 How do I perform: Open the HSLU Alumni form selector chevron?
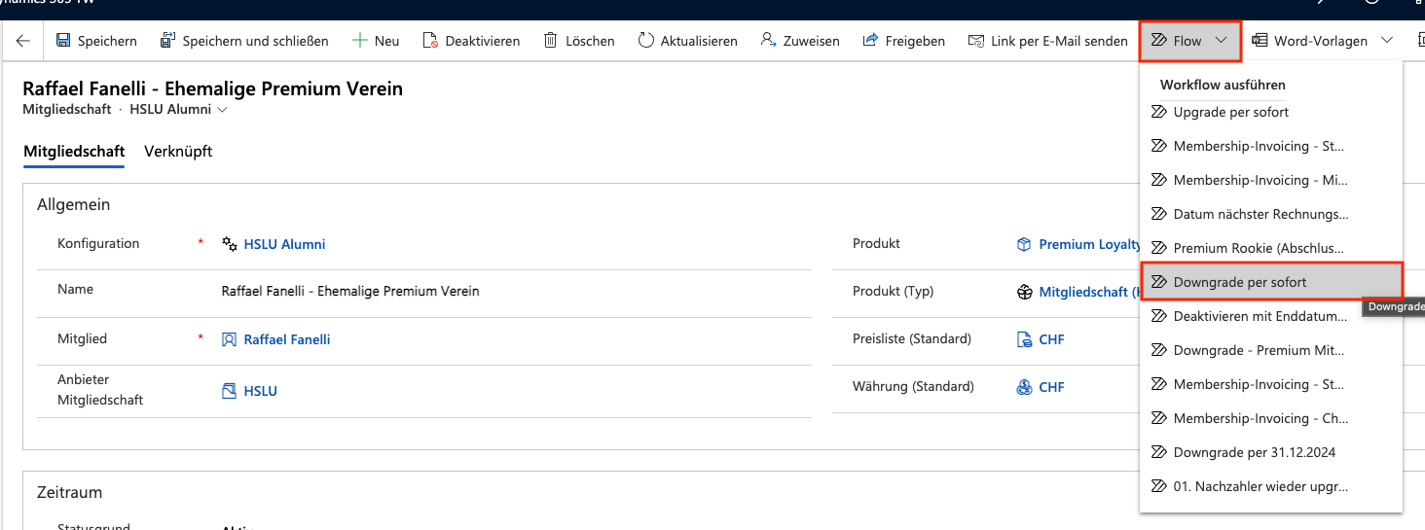[x=223, y=110]
